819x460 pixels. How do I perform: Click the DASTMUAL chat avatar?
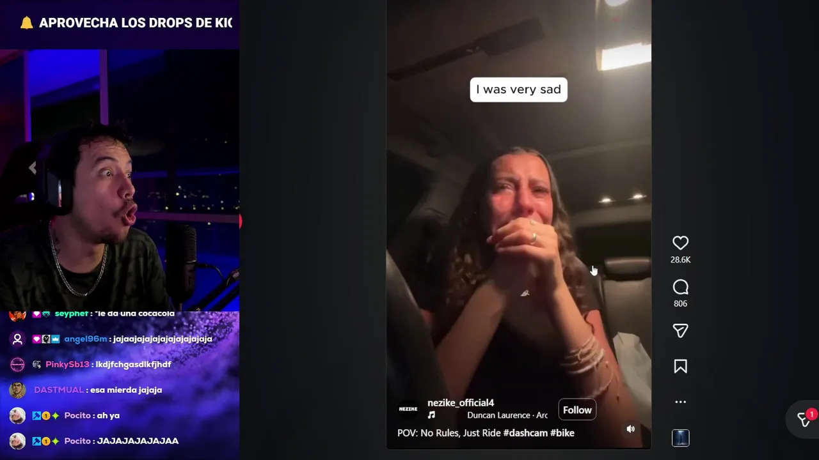tap(17, 390)
